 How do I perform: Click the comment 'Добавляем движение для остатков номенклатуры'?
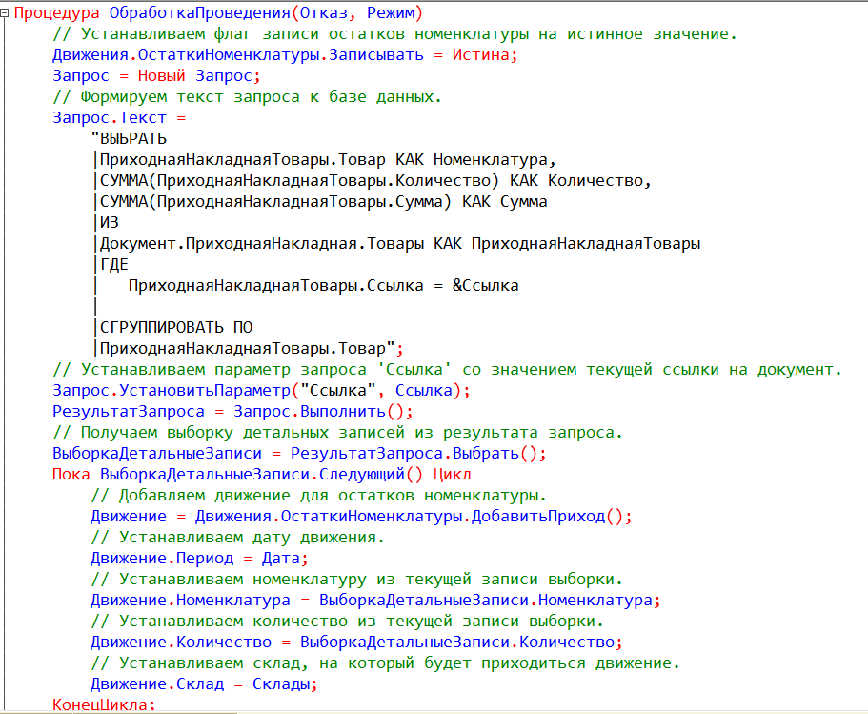click(319, 496)
